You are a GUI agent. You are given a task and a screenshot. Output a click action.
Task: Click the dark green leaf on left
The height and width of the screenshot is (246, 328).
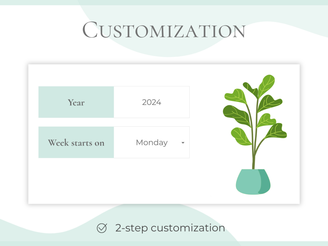point(237,115)
